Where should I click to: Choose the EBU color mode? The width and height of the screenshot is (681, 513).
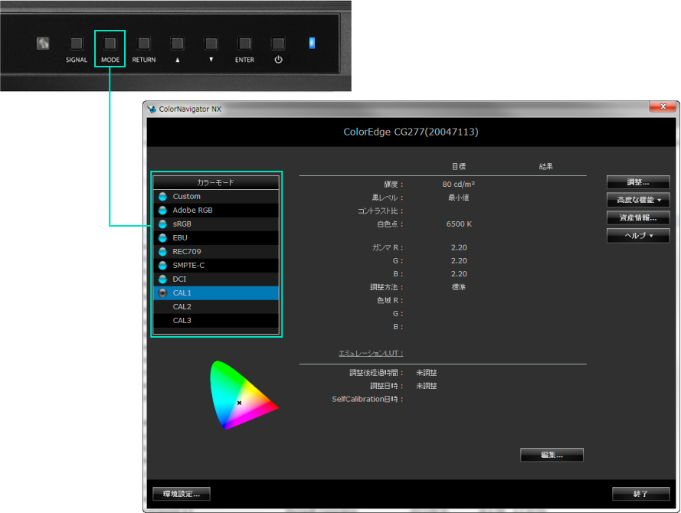point(216,238)
